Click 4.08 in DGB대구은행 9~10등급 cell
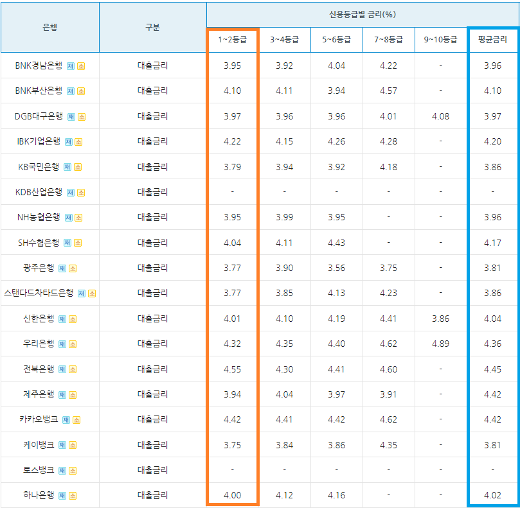 (x=441, y=117)
